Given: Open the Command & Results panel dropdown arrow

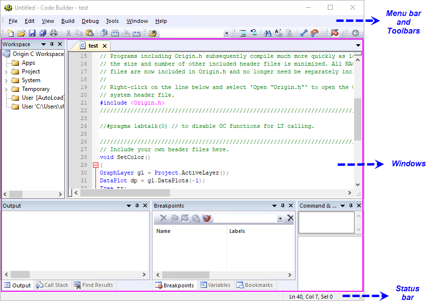Looking at the screenshot, I should click(x=342, y=206).
